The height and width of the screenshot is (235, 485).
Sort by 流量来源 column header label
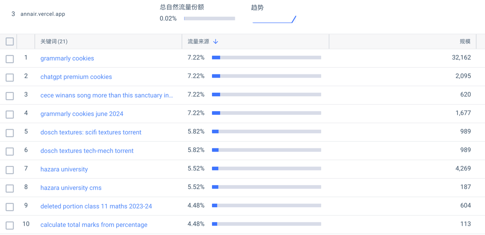[x=198, y=42]
